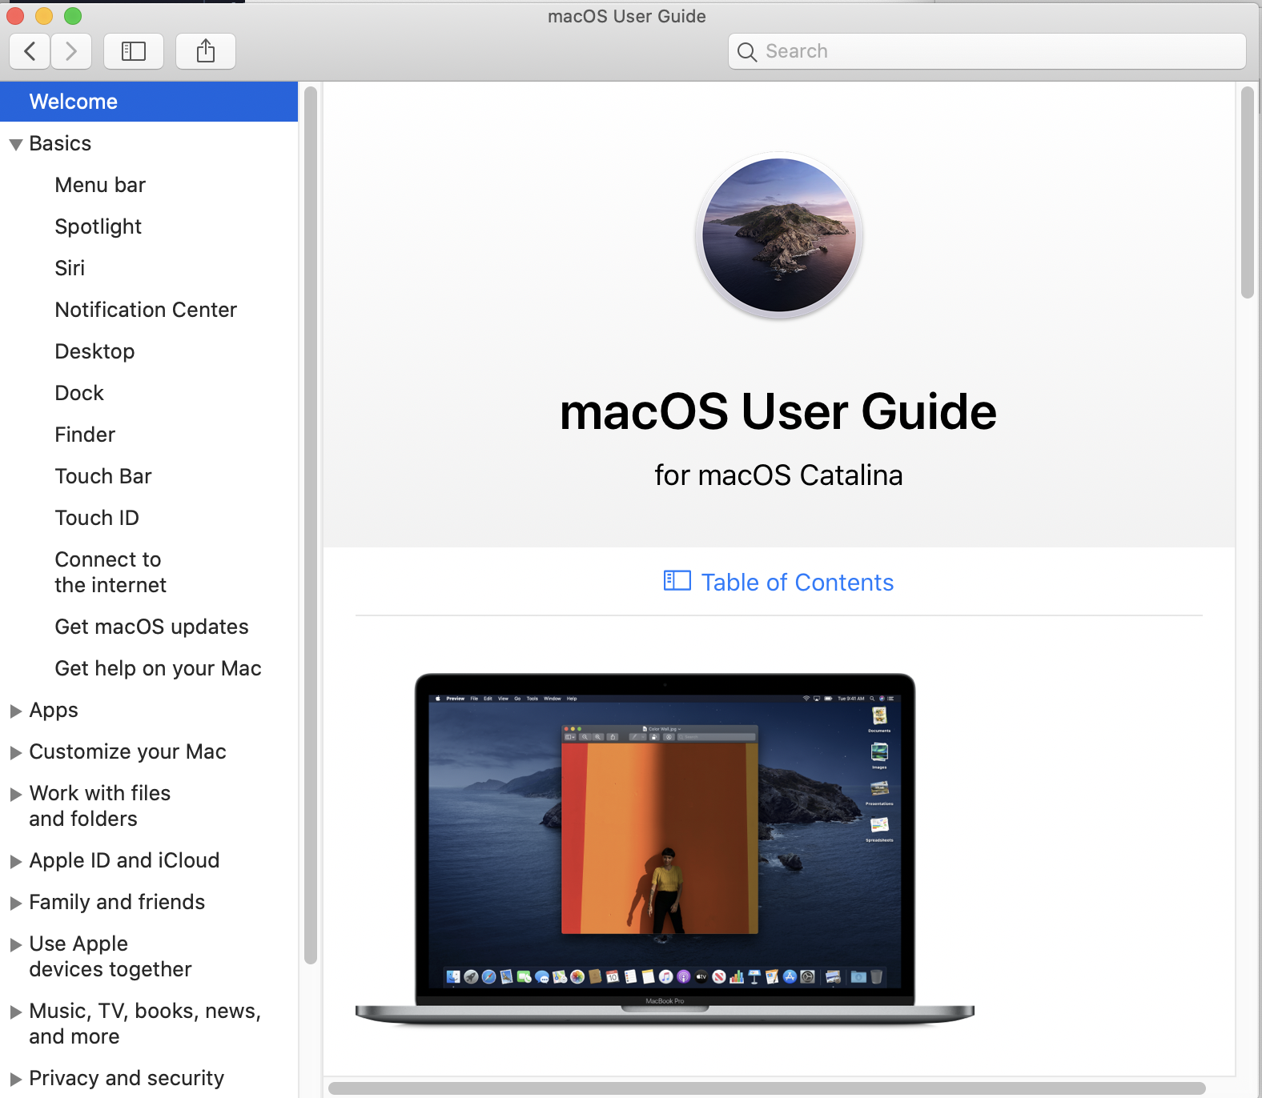Toggle the sidebar table of contents button
The width and height of the screenshot is (1262, 1098).
[x=134, y=51]
